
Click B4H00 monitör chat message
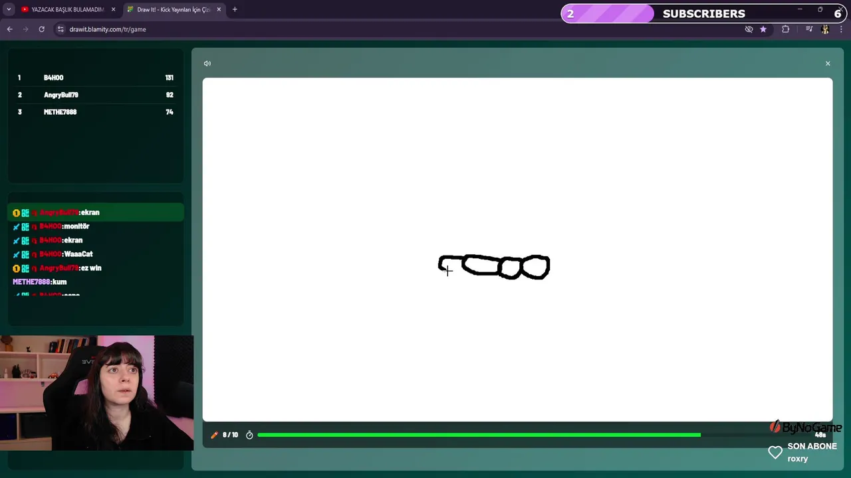tap(51, 226)
